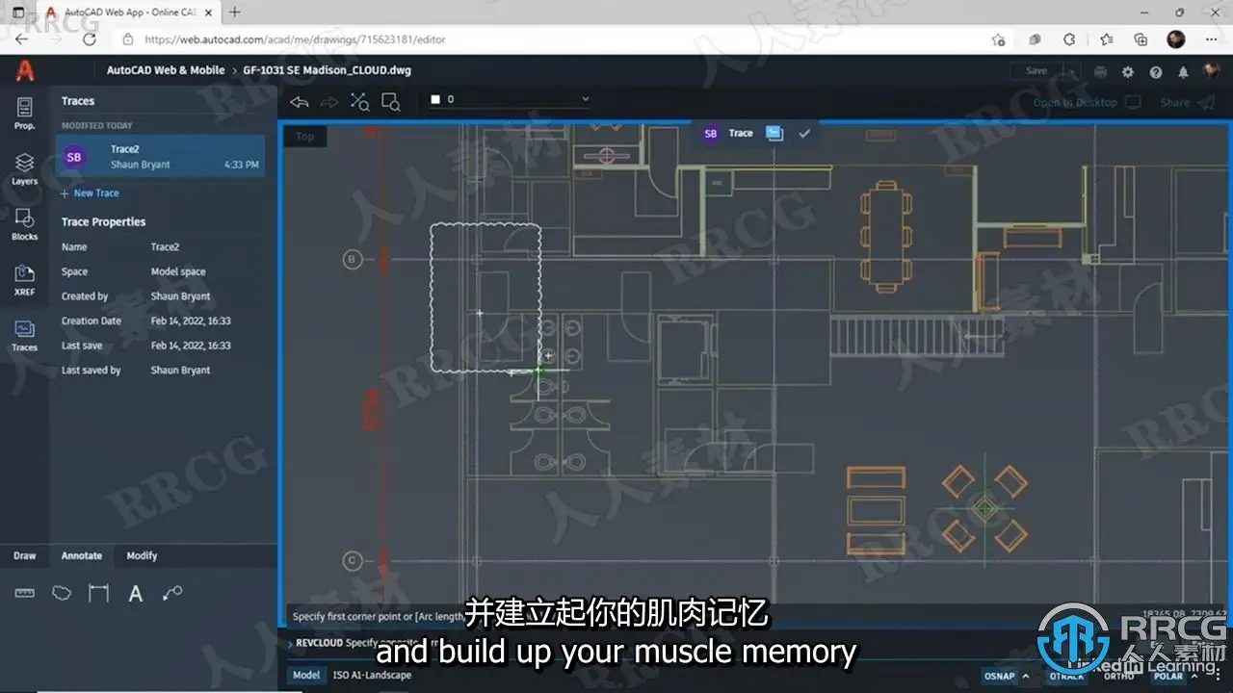Toggle ORTHO mode in status bar
Screen dimensions: 1233x693
click(1118, 676)
